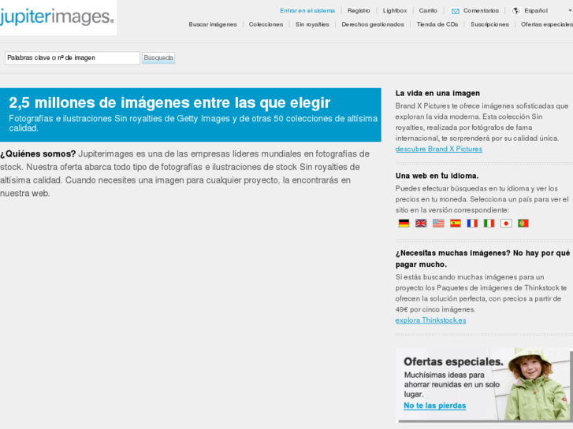Click explora Thinkstock.es link
This screenshot has height=429, width=573.
pyautogui.click(x=430, y=320)
